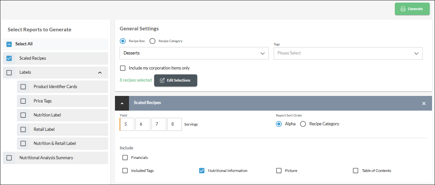Toggle the Select All checkbox

point(9,44)
